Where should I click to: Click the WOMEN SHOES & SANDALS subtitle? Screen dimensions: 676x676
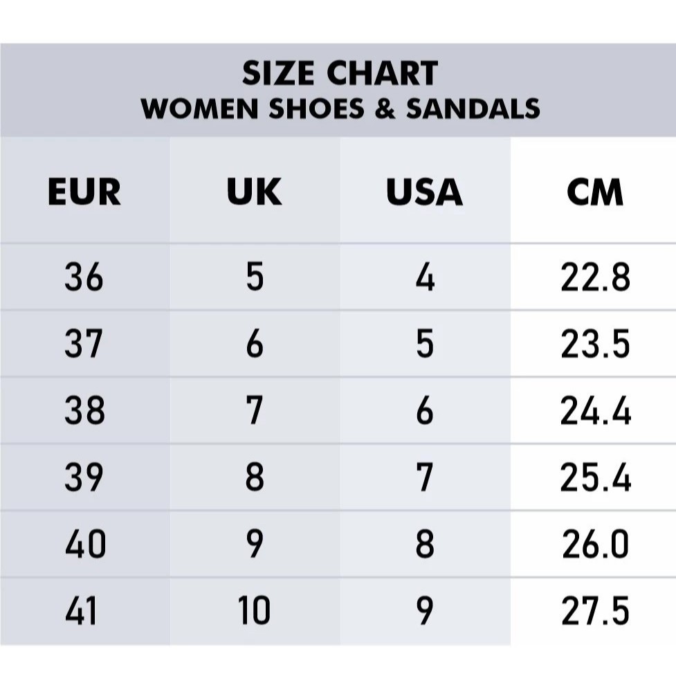tap(340, 109)
